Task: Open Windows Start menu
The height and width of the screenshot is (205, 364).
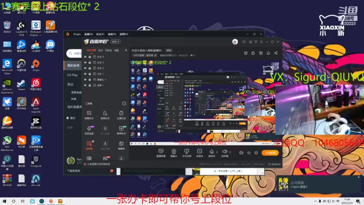Action: [5, 201]
